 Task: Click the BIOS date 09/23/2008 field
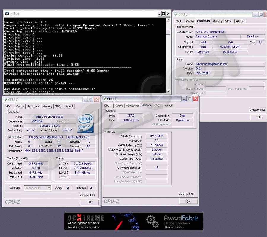tap(230, 73)
